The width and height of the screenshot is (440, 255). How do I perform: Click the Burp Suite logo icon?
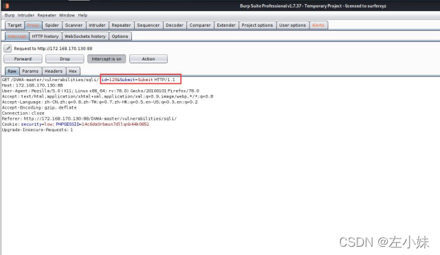[x=7, y=5]
